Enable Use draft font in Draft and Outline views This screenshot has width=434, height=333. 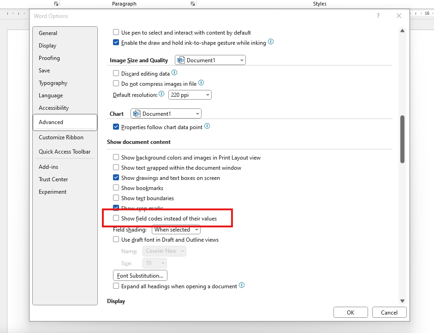point(116,239)
